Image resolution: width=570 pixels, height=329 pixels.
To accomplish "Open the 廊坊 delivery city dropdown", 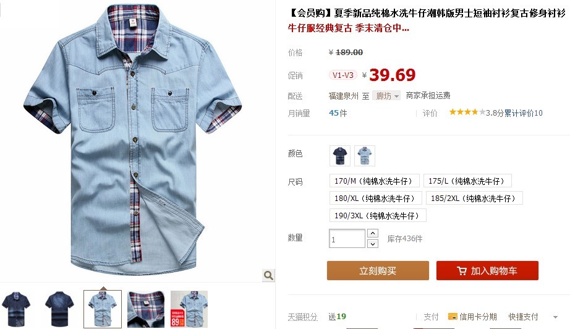I will [387, 96].
